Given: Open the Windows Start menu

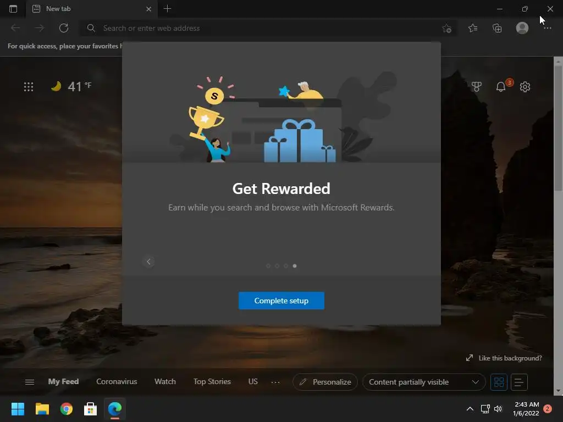Looking at the screenshot, I should (x=18, y=409).
